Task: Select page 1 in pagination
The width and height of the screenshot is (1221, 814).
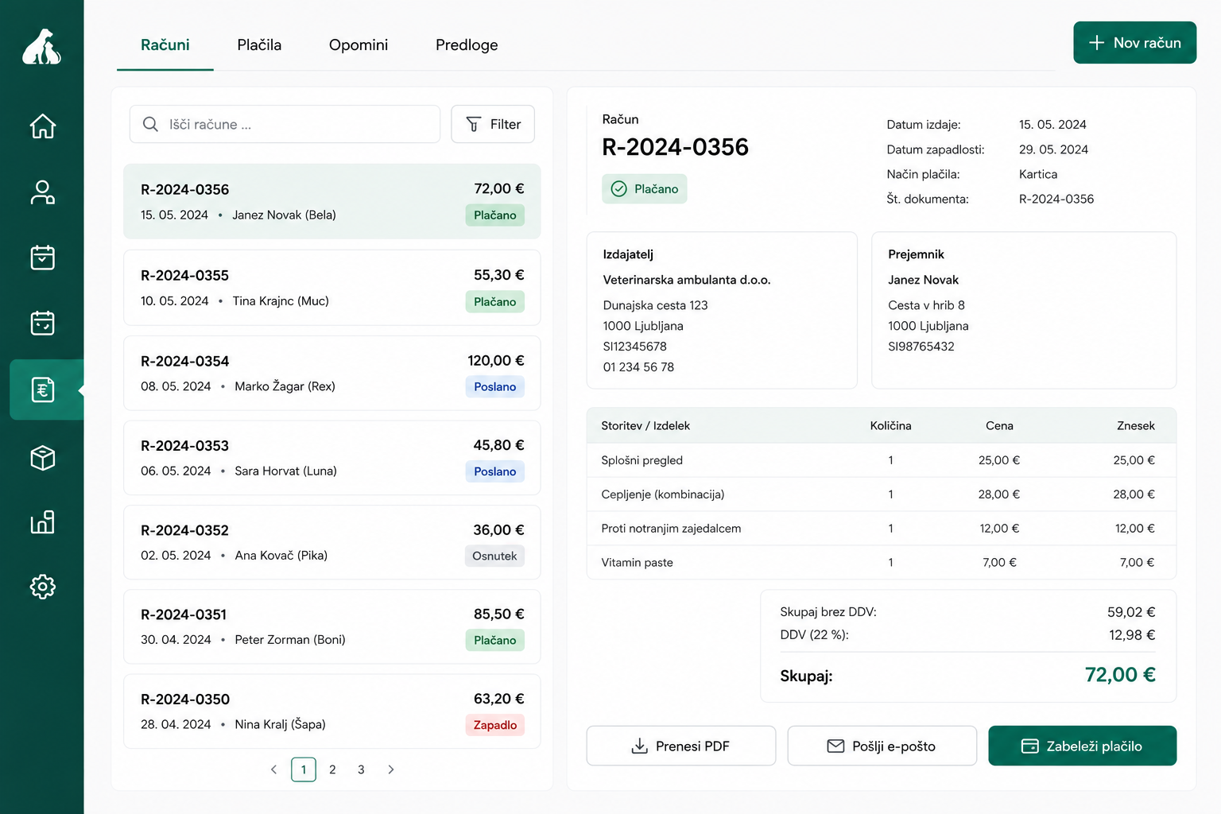Action: [x=304, y=769]
